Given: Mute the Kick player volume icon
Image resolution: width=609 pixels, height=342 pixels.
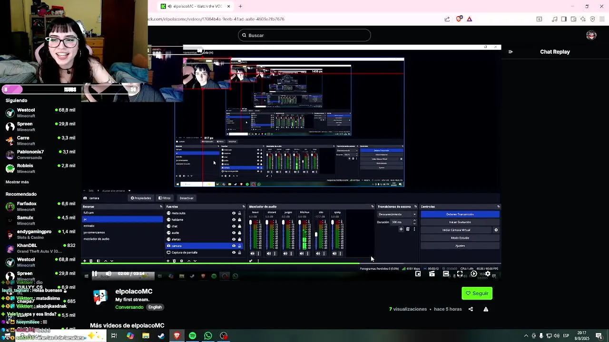Looking at the screenshot, I should point(108,274).
